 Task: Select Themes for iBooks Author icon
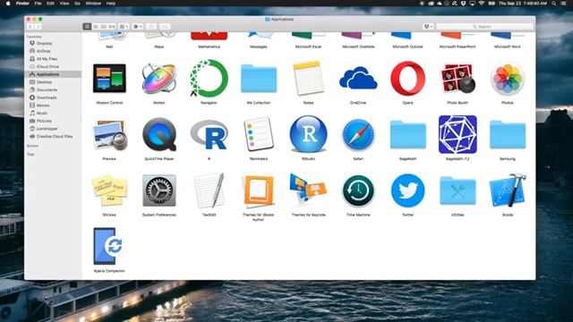tap(259, 191)
